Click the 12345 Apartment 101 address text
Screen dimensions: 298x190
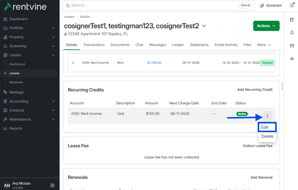98,34
